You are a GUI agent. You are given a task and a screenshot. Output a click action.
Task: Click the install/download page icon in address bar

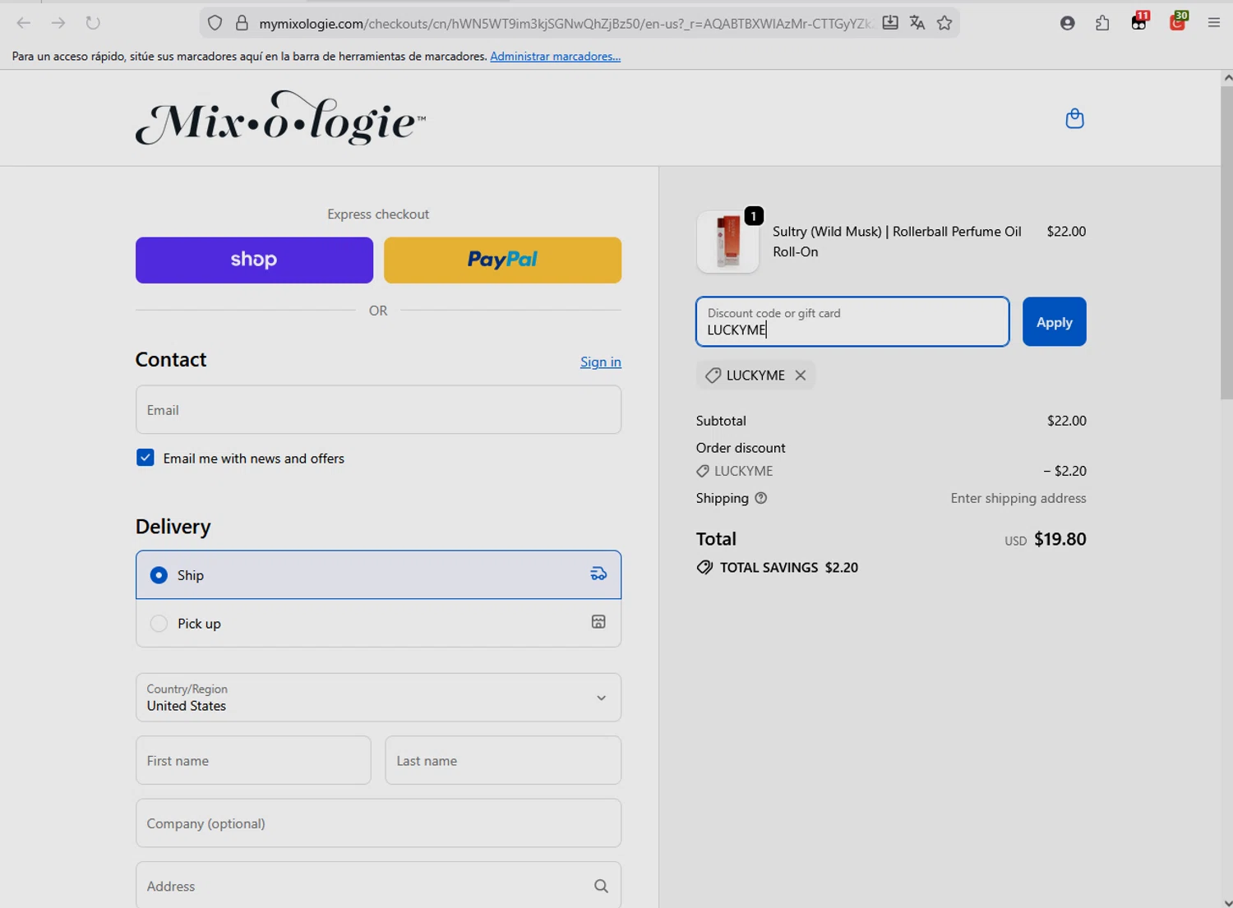coord(890,23)
